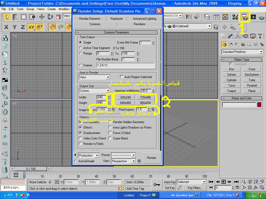The image size is (266, 199).
Task: Select the arrow Select Object tool
Action: point(7,17)
